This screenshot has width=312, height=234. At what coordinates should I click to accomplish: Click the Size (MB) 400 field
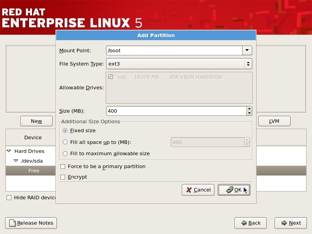[x=177, y=111]
